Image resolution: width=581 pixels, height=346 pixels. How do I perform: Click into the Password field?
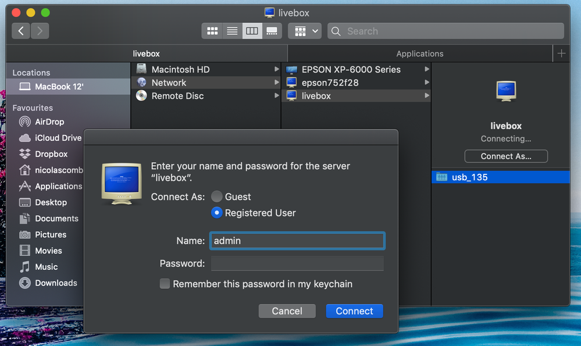[297, 263]
